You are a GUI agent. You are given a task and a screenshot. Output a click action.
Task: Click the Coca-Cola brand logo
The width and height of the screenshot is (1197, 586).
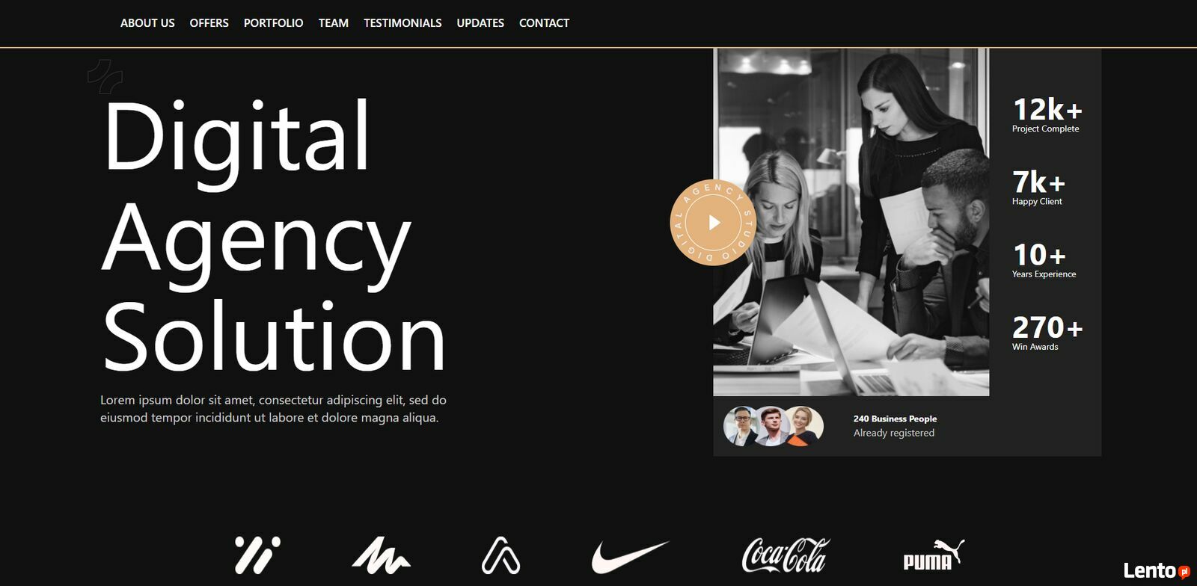pos(785,555)
